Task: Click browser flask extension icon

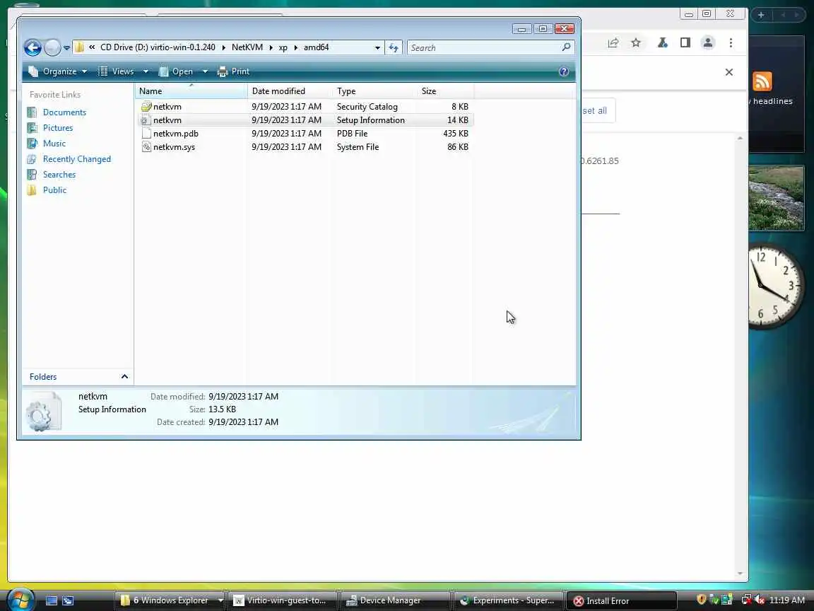Action: tap(662, 43)
